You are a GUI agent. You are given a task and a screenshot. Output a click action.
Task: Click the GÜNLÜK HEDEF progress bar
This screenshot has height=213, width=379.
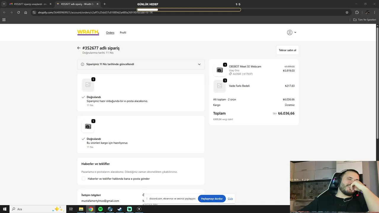point(189,9)
